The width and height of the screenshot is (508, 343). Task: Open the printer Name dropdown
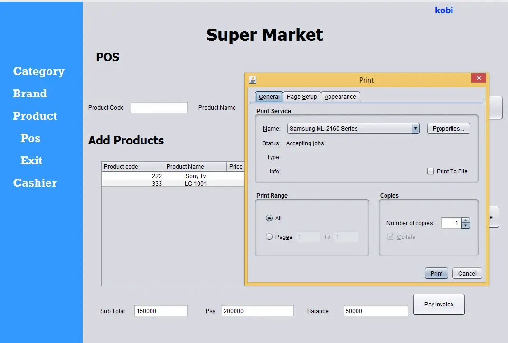coord(415,128)
